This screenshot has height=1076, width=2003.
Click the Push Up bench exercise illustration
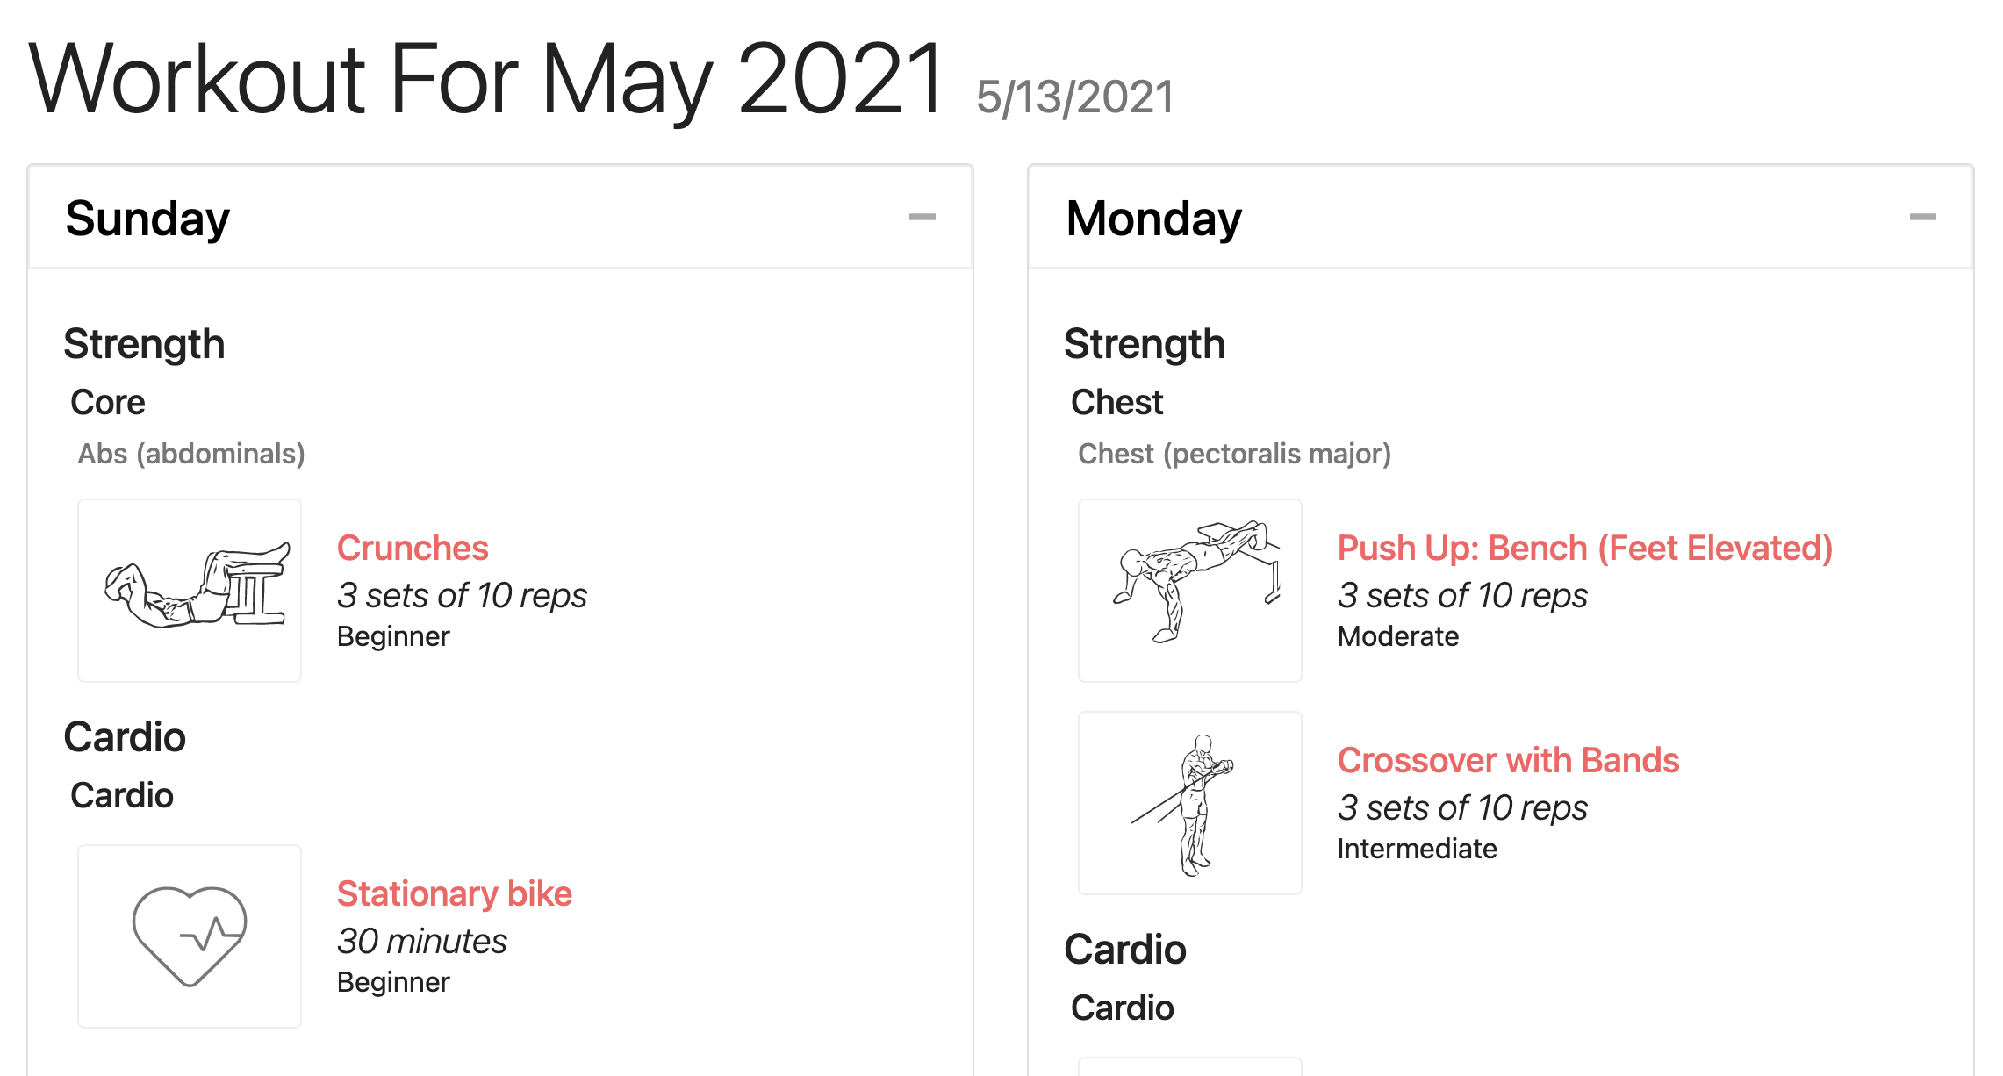[x=1189, y=590]
